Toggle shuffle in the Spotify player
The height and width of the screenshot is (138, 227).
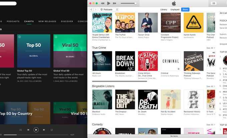click(x=20, y=130)
